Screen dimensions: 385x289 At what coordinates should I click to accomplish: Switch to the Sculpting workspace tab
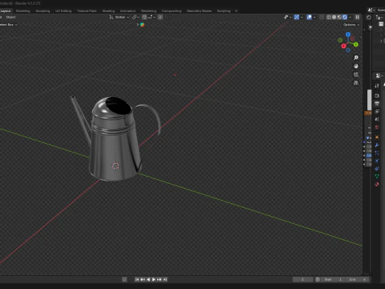[43, 11]
